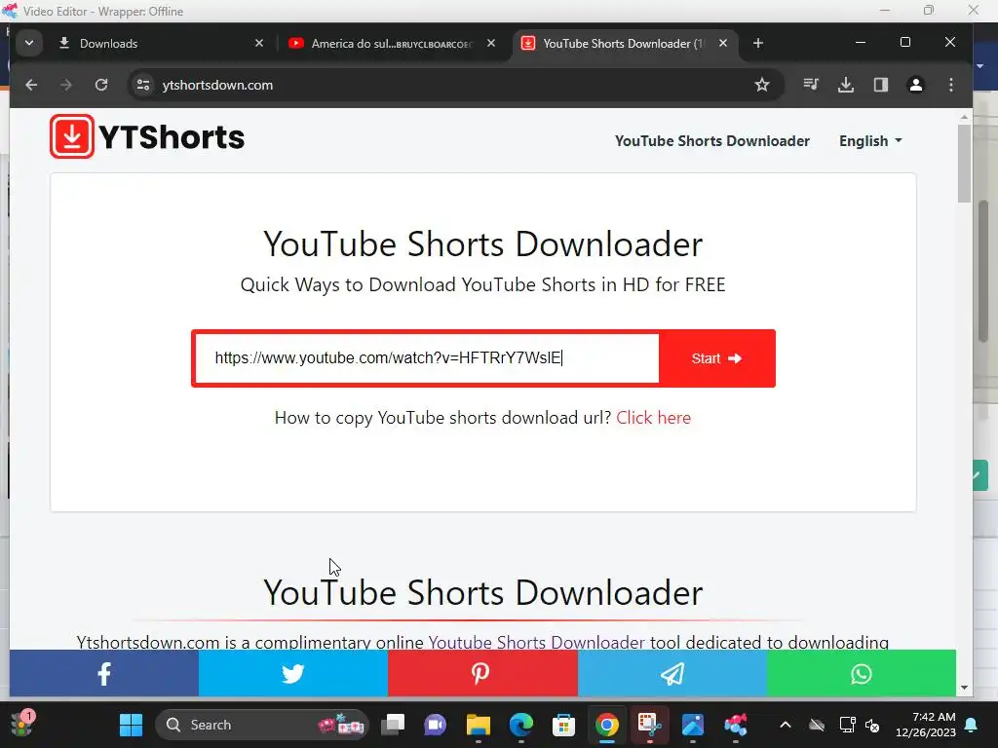
Task: Click the page vertical scrollbar thumb
Action: (x=964, y=164)
